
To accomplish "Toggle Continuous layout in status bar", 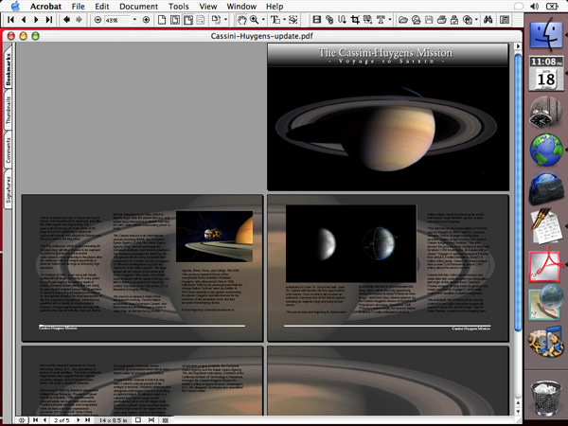I will click(x=151, y=419).
